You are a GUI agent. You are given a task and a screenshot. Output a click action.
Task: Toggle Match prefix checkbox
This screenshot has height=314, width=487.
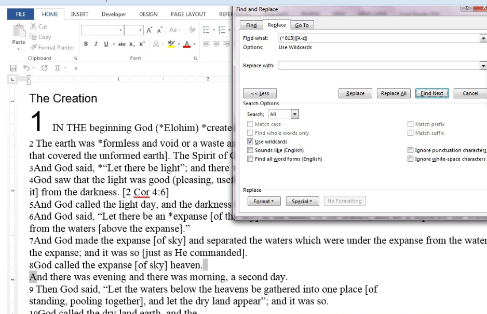(410, 124)
